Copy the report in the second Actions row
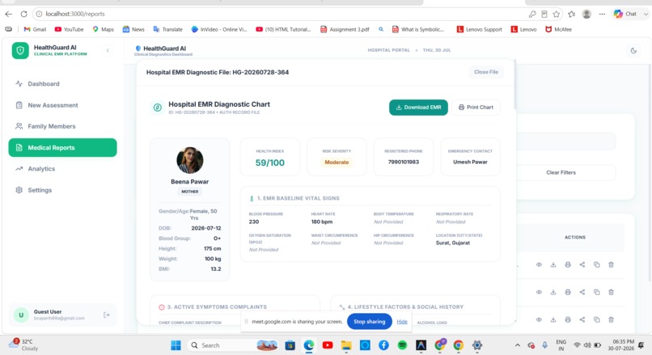 [597, 292]
